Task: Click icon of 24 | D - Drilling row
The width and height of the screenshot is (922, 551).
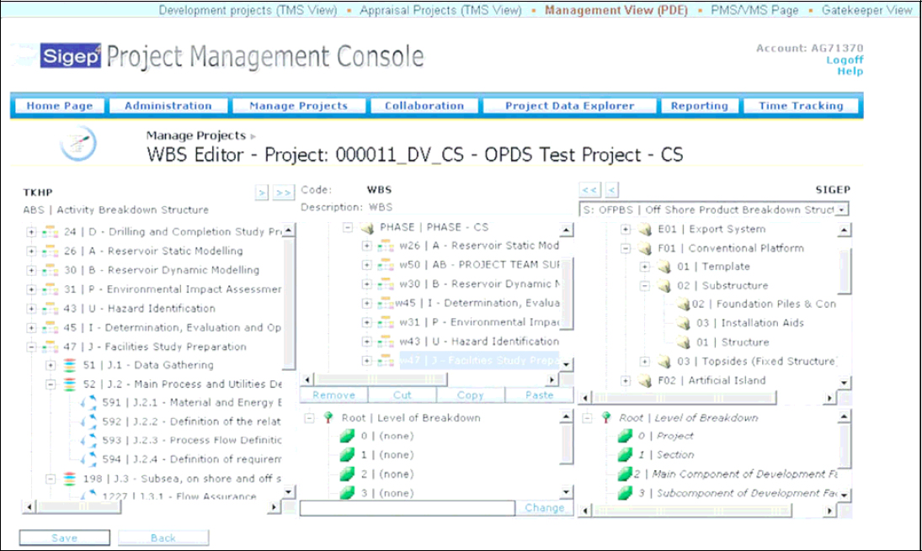Action: [x=51, y=232]
